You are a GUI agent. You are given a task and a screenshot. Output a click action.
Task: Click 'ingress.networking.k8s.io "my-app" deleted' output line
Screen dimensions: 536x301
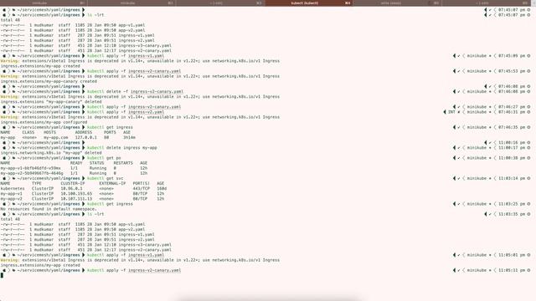click(x=50, y=153)
